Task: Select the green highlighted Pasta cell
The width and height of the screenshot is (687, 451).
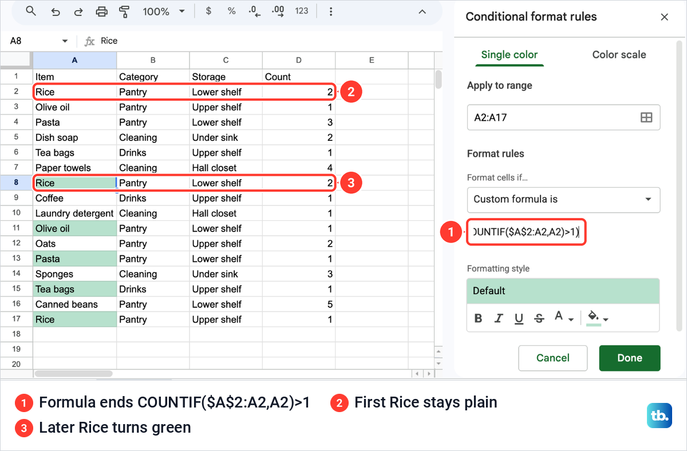Action: point(74,259)
